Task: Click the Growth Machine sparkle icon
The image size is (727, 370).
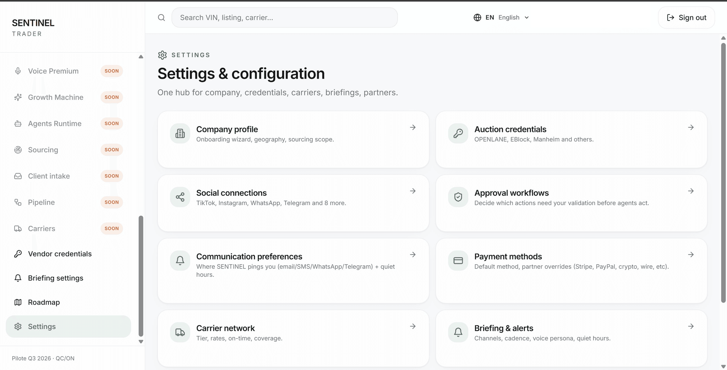Action: (x=18, y=97)
